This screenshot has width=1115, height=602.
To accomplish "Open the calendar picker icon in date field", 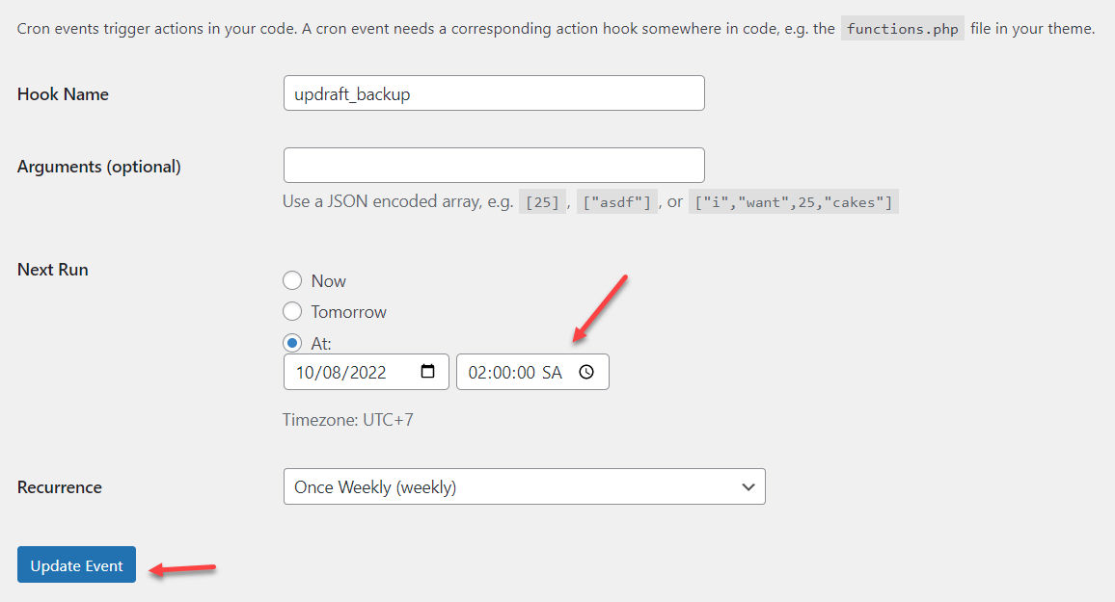I will point(429,373).
